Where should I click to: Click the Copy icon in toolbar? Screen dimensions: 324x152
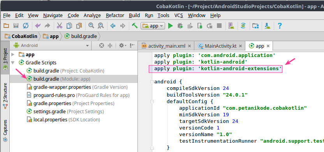coord(69,26)
